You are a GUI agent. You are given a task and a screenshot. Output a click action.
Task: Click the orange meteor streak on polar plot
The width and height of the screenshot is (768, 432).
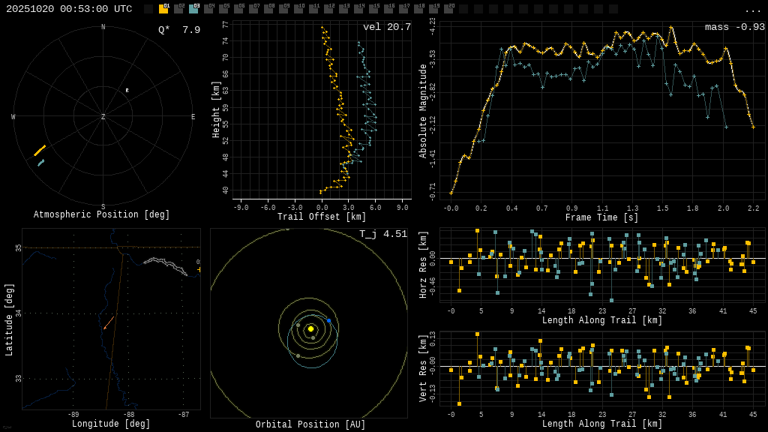point(40,151)
